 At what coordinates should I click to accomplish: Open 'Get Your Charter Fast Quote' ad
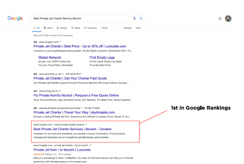pyautogui.click(x=70, y=78)
